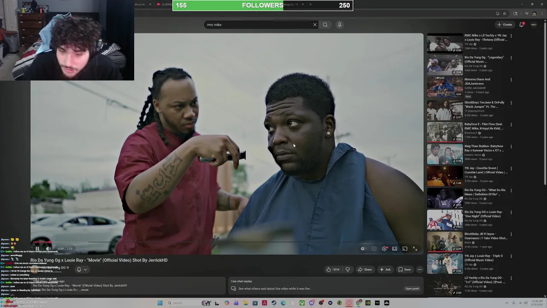Screen dimensions: 547x308
Task: Click the search magnifier button
Action: (x=325, y=25)
